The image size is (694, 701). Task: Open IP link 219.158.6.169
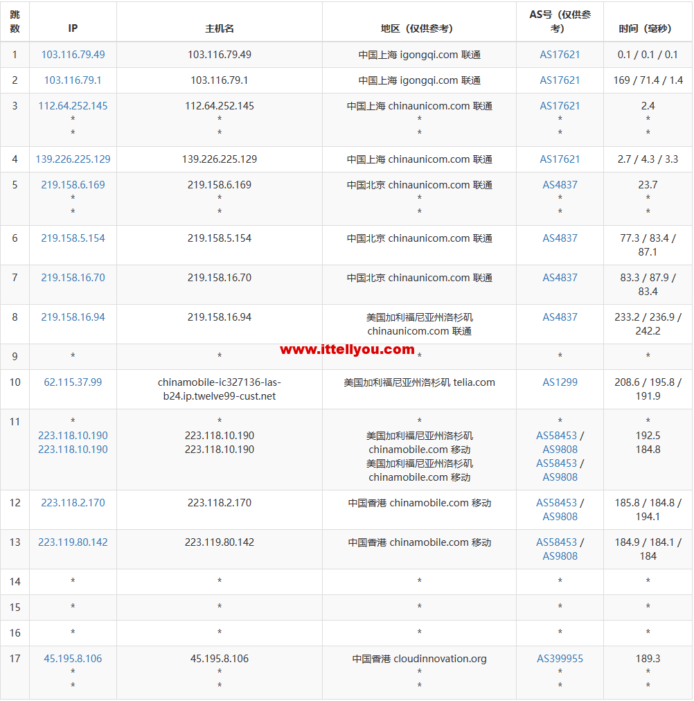(x=73, y=185)
